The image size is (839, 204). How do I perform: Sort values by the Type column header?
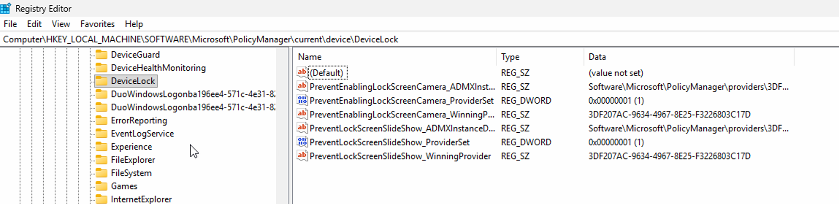510,57
